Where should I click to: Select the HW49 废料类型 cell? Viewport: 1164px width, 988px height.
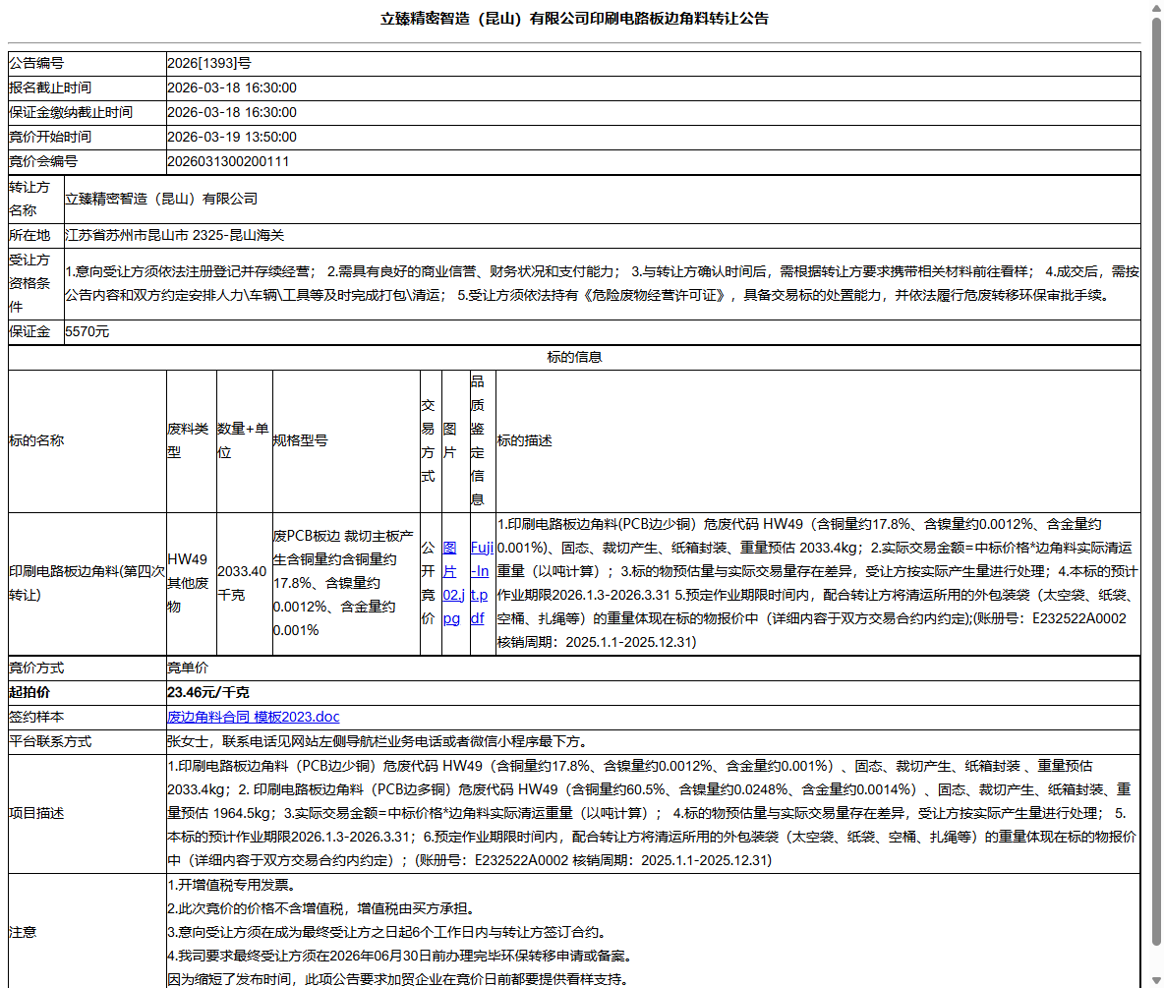coord(191,582)
